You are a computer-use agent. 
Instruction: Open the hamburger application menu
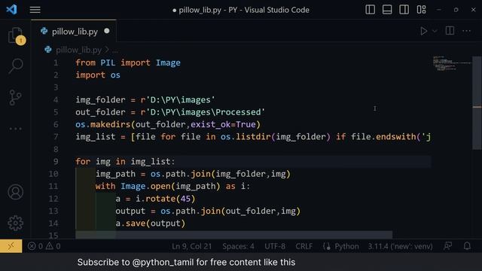point(35,10)
